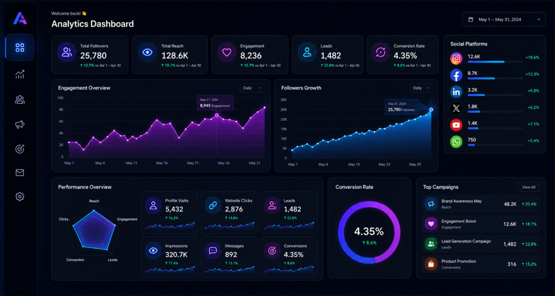Screen dimensions: 555x296
Task: Click the Engagement Boost heart icon
Action: pos(431,224)
